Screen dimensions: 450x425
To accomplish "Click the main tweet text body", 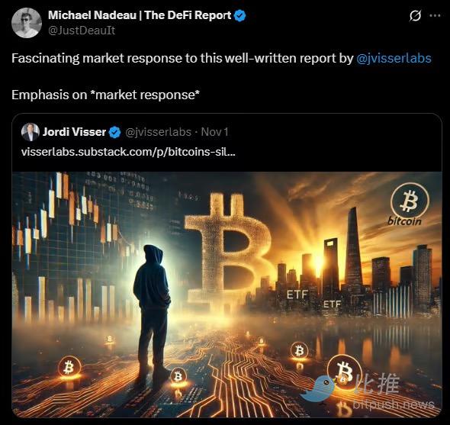I will pos(221,76).
